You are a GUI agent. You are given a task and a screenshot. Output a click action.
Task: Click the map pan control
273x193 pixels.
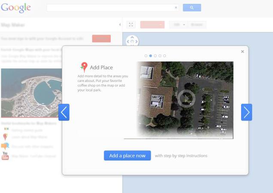coord(132,42)
